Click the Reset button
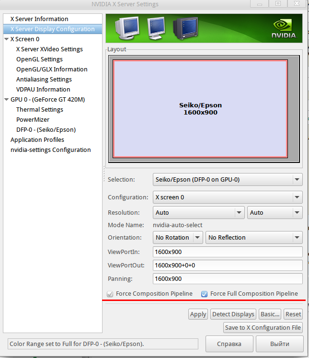Viewport: 309px width, 358px height. 293,314
